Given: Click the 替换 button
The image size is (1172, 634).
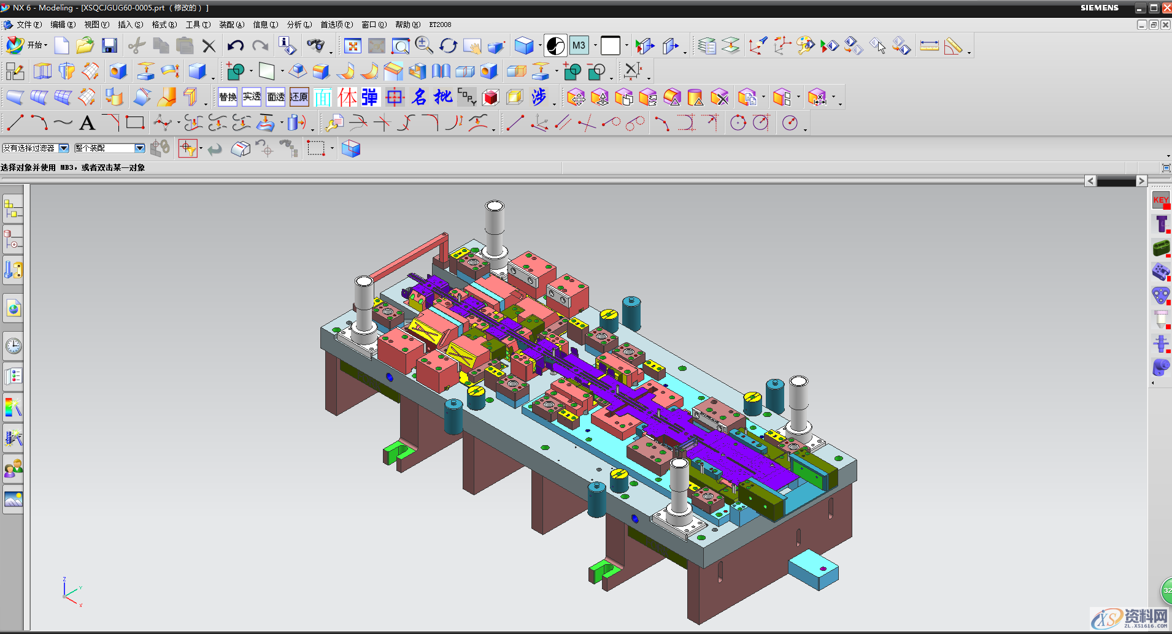Looking at the screenshot, I should click(x=228, y=97).
